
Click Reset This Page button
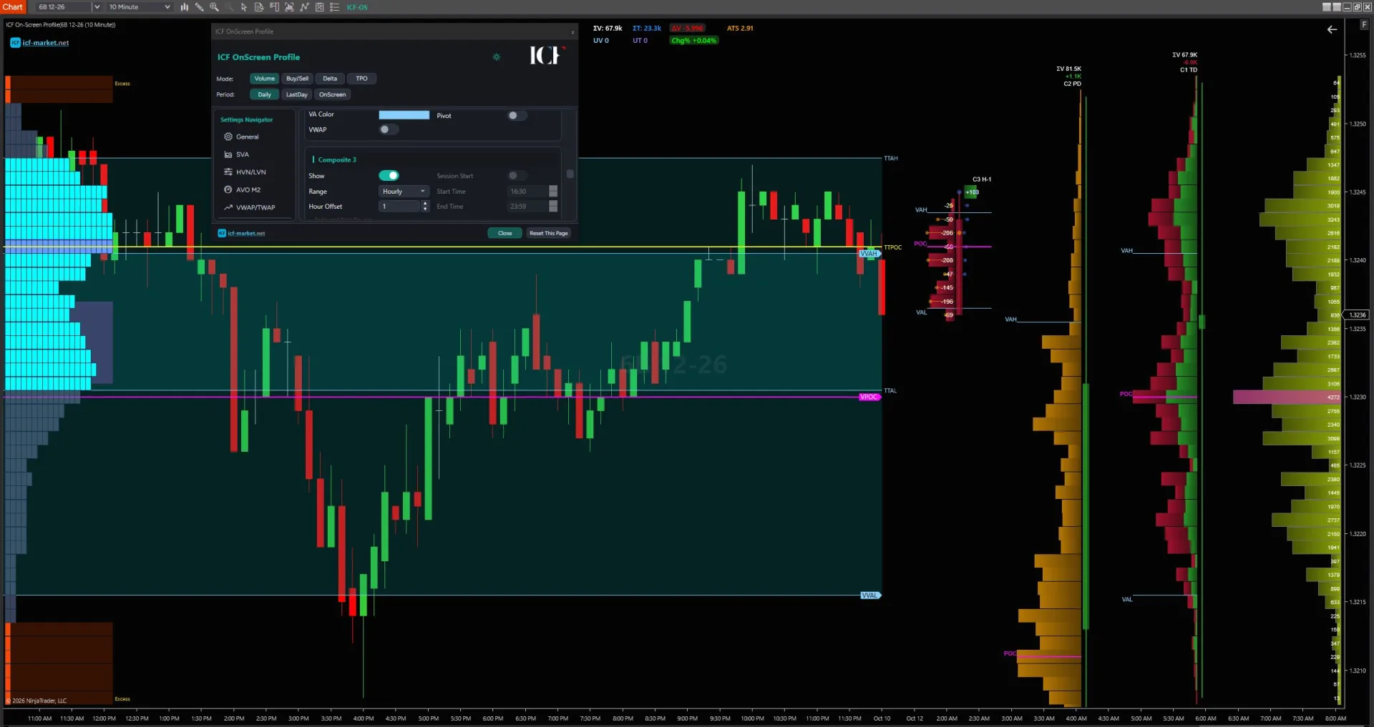click(548, 233)
